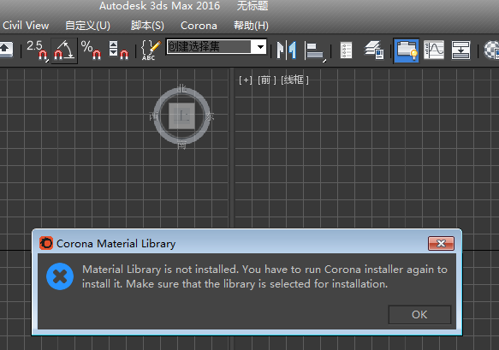
Task: Open the Layer Explorer icon
Action: coord(374,50)
